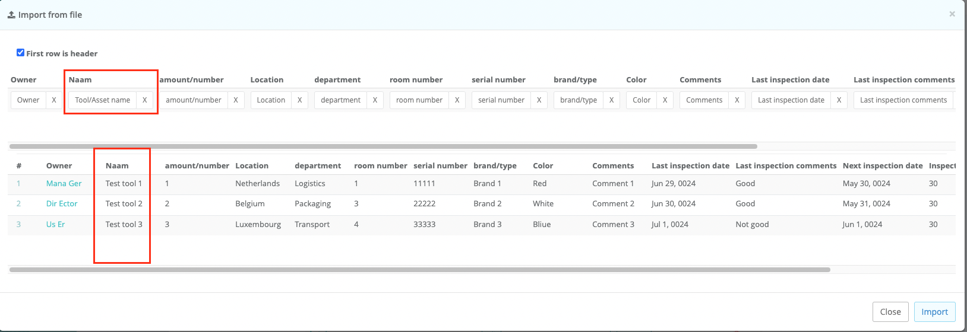
Task: Click the May 31, 0024 next inspection cell
Action: click(x=867, y=204)
